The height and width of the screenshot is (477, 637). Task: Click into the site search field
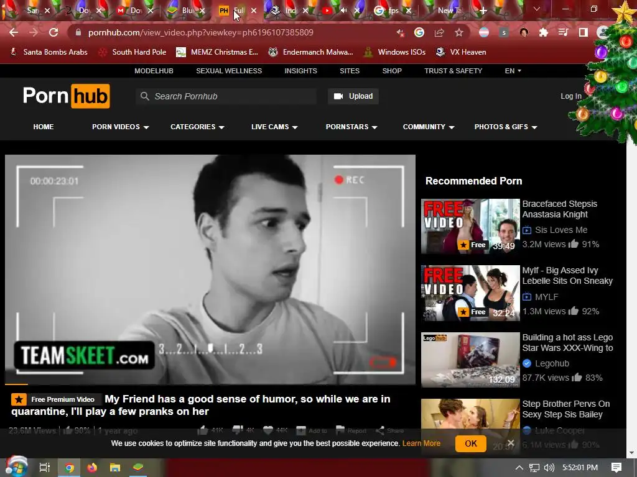tap(226, 96)
